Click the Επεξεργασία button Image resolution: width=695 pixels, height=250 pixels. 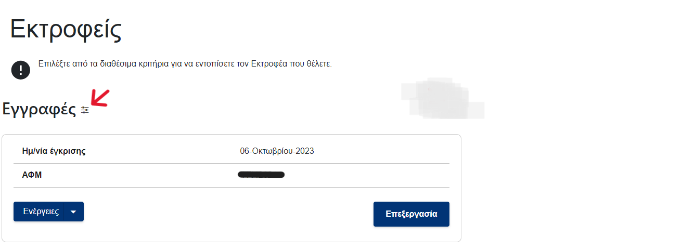point(411,214)
